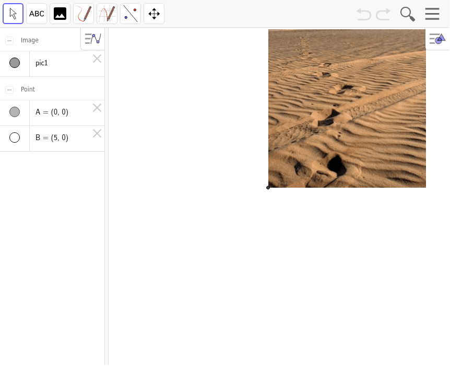Screen dimensions: 450x366
Task: Select the ABC Text tool
Action: 37,14
